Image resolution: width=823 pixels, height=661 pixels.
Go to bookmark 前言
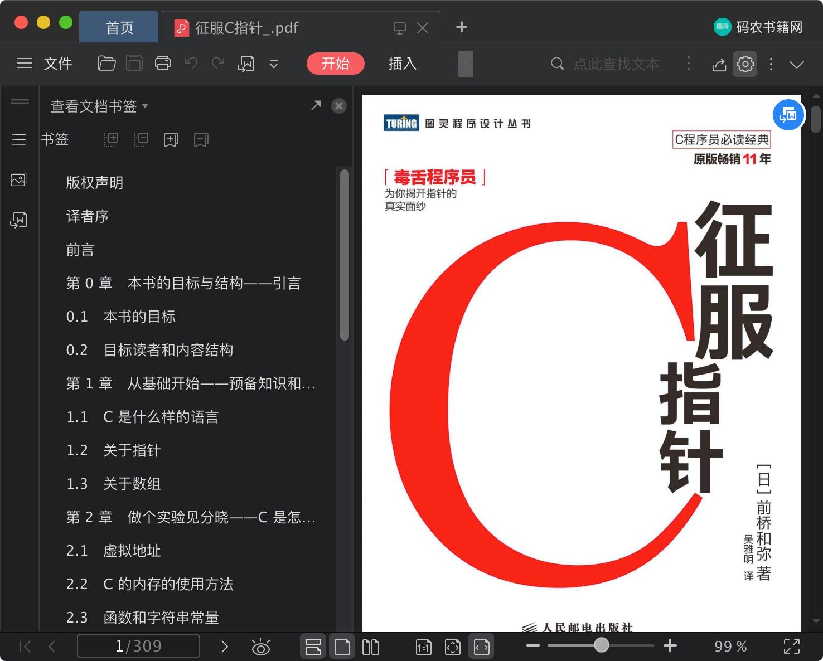tap(80, 250)
